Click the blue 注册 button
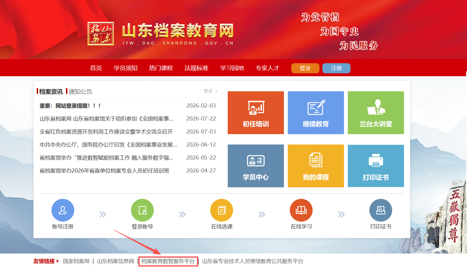467x268 pixels. [336, 68]
